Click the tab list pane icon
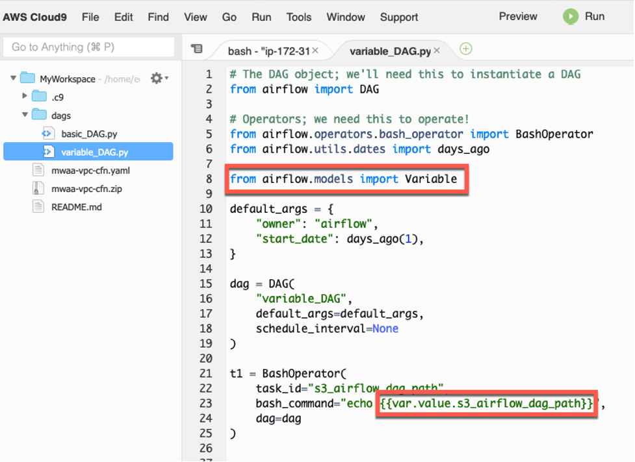This screenshot has width=635, height=462. tap(197, 49)
